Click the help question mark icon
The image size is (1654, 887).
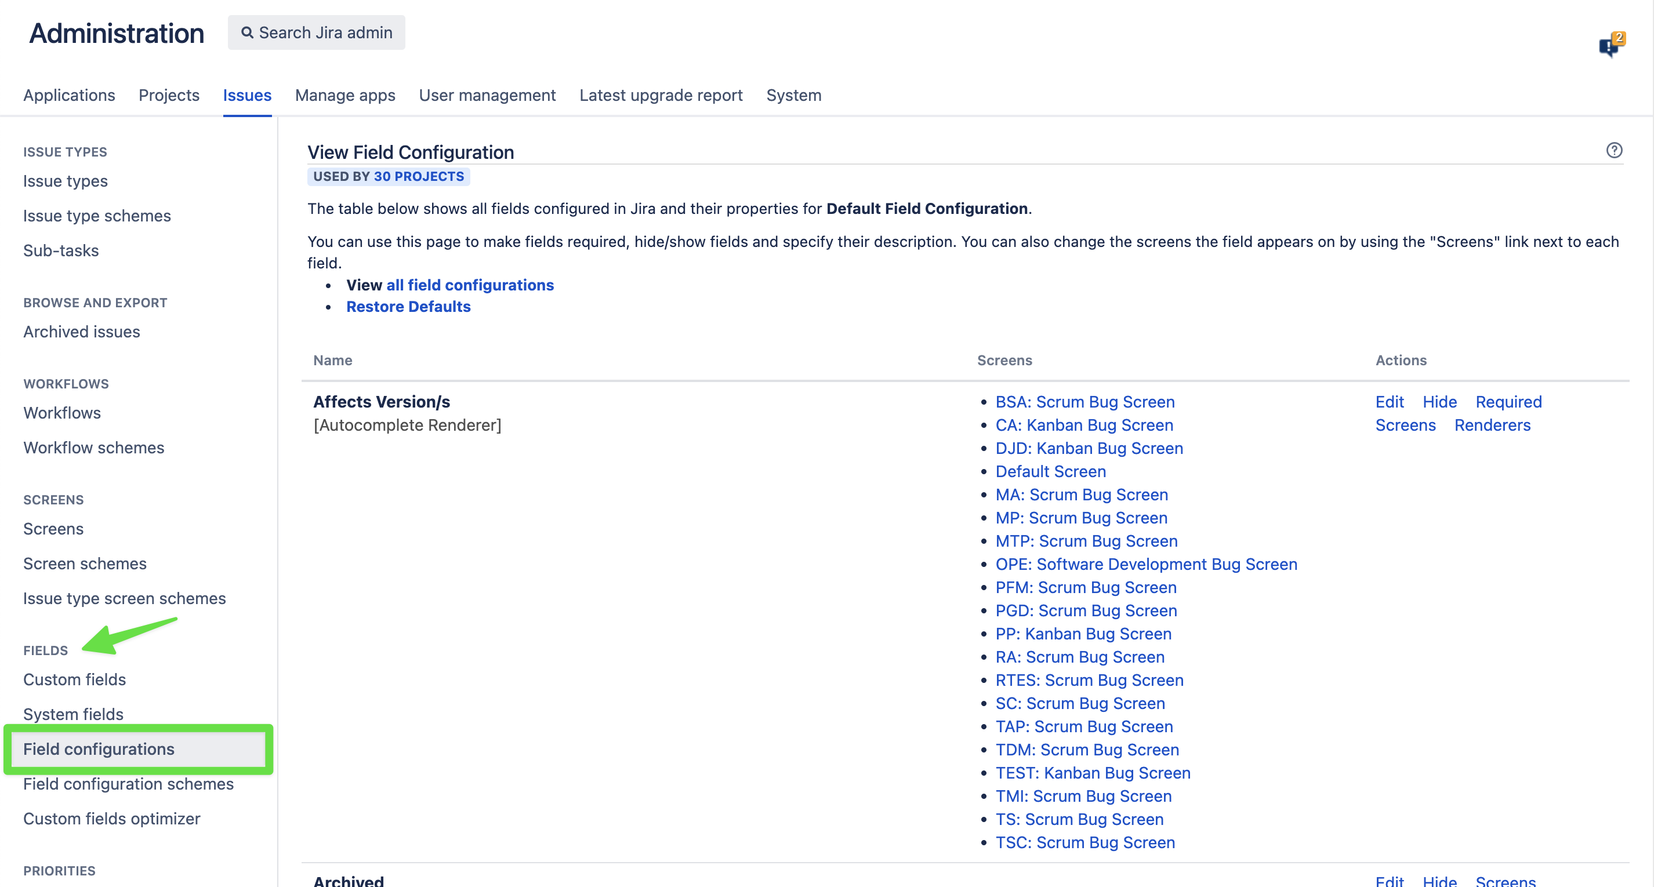point(1613,150)
